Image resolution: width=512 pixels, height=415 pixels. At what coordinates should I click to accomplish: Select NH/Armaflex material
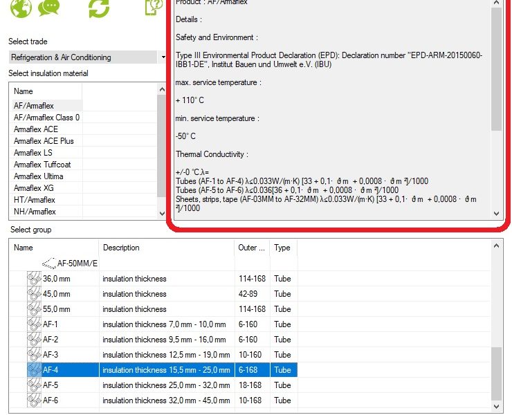(35, 211)
